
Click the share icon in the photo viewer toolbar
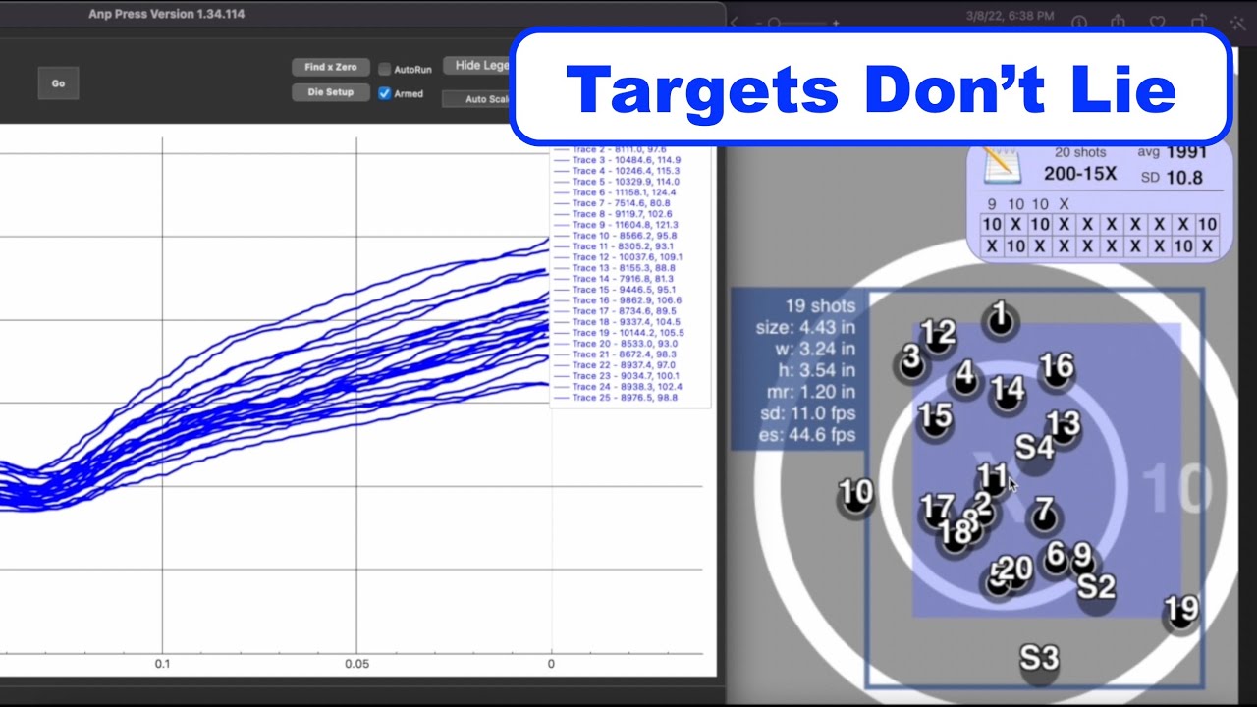(x=1119, y=21)
